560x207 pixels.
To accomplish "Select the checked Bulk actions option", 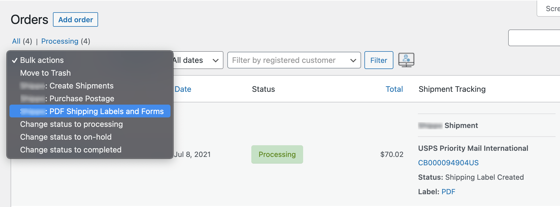I will [42, 60].
